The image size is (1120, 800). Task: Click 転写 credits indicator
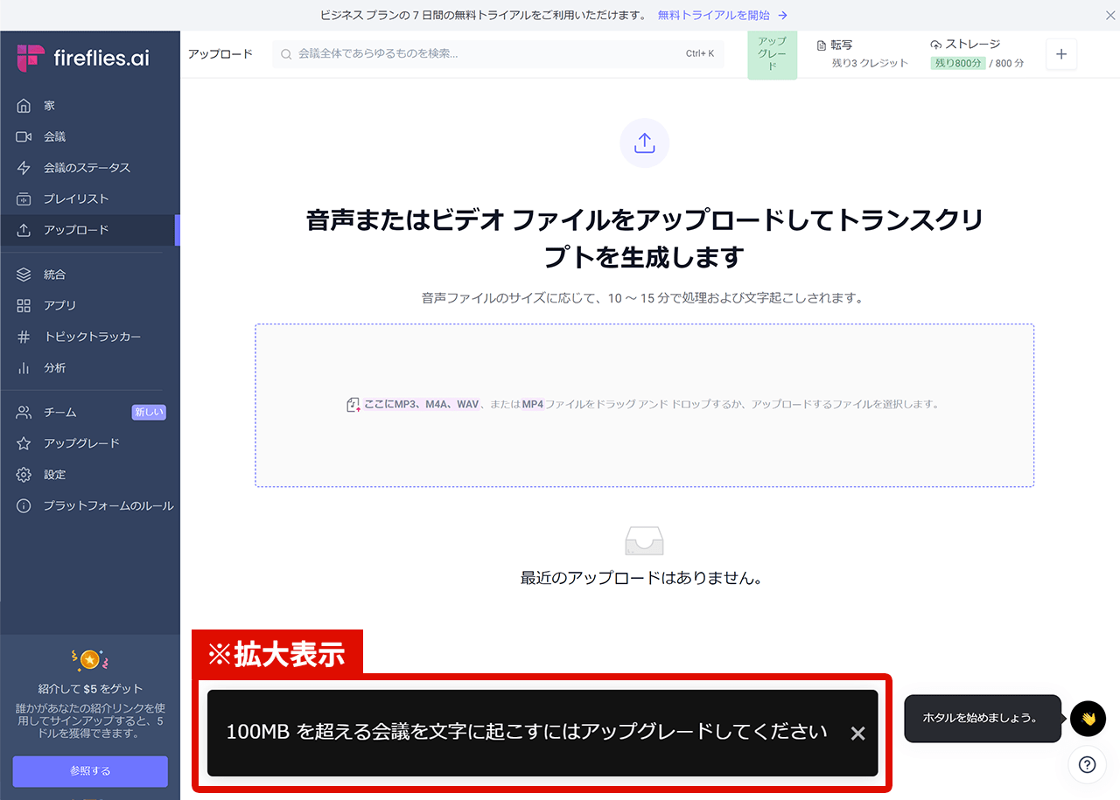tap(863, 53)
